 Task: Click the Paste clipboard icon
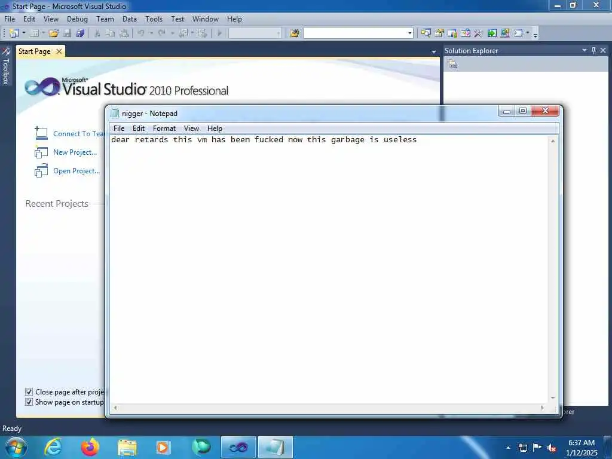[x=124, y=33]
